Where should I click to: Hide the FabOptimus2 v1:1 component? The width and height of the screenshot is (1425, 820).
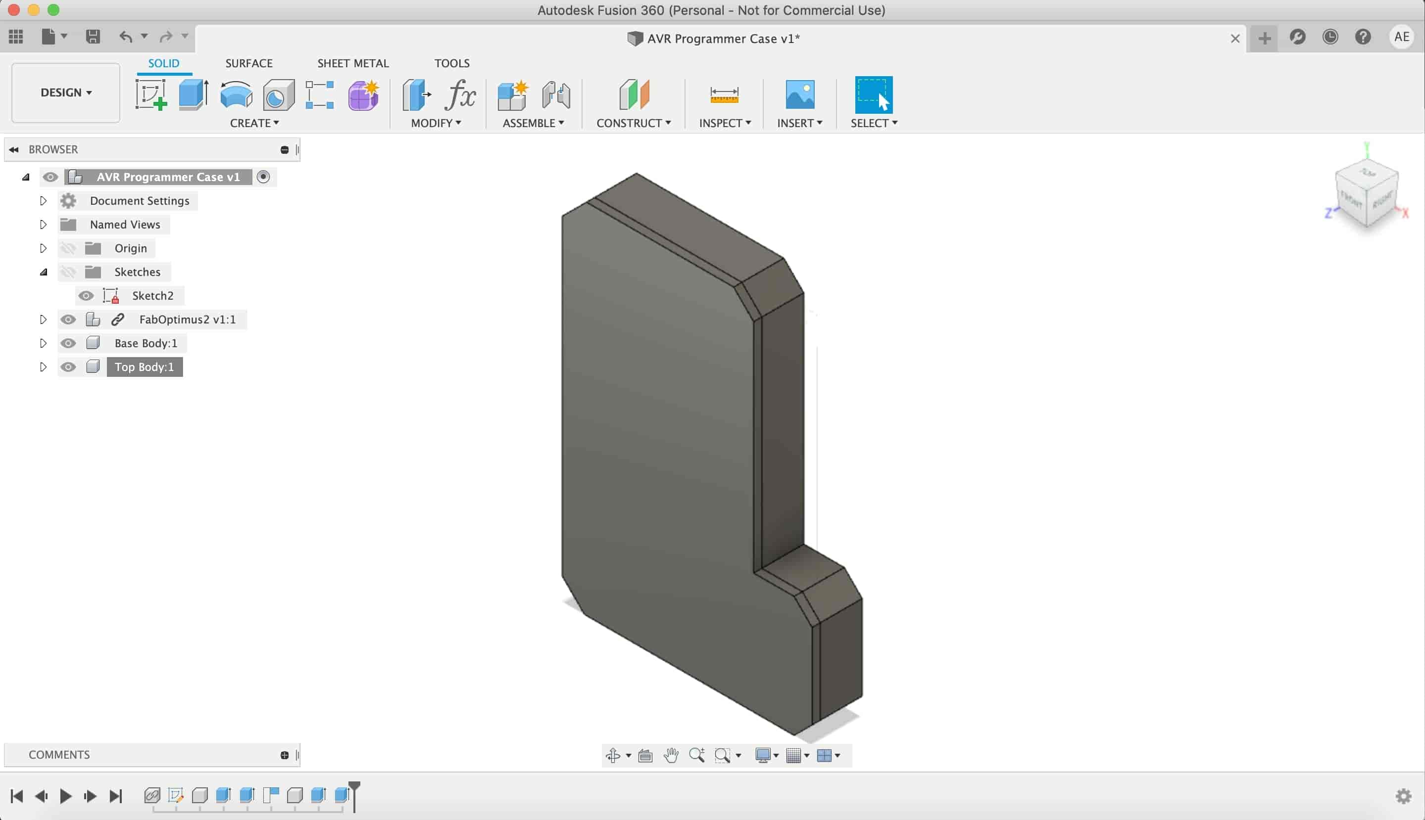click(x=68, y=319)
